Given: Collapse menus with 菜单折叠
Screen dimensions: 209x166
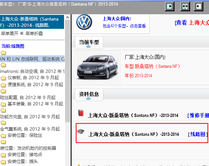Looking at the screenshot, I should [34, 33].
